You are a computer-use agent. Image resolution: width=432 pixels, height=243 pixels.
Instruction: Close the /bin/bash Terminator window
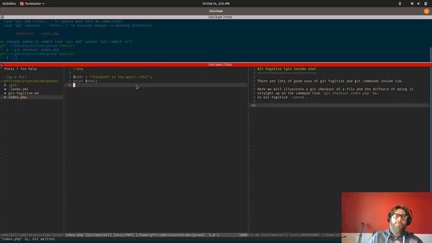[x=427, y=11]
